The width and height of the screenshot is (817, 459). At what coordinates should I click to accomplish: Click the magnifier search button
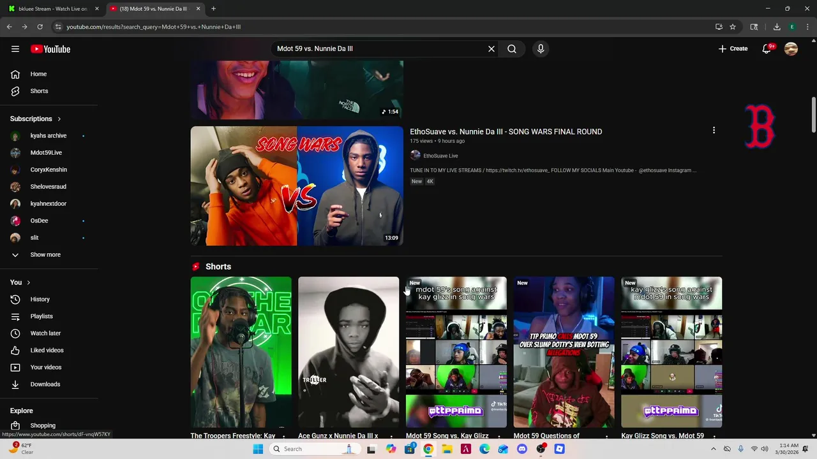[x=512, y=48]
